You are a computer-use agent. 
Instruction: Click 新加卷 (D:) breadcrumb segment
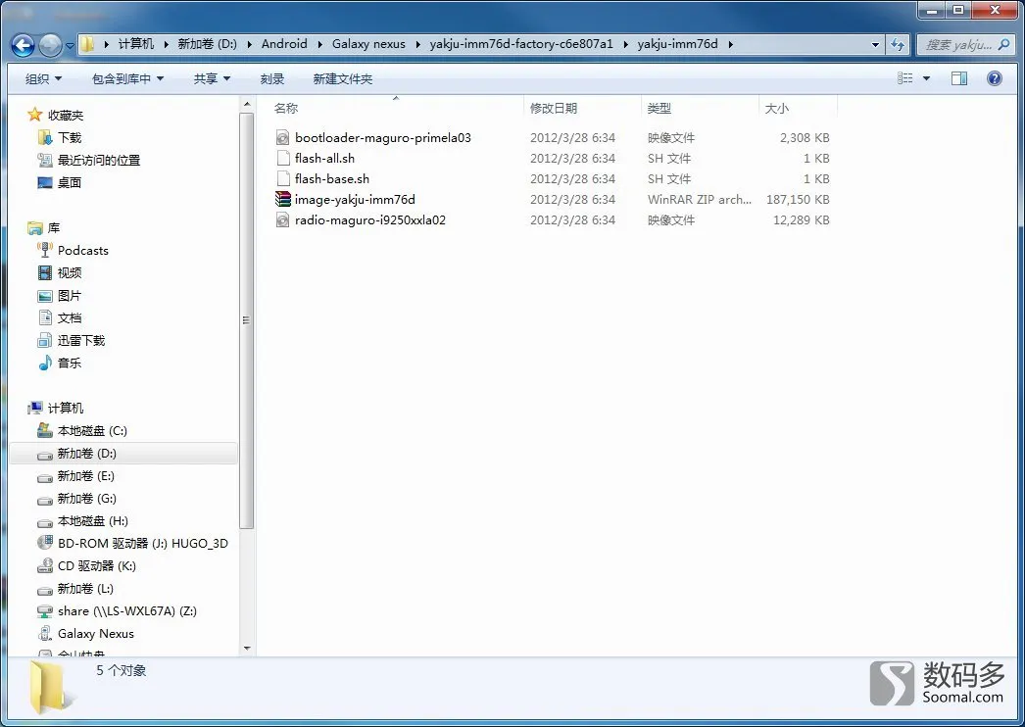click(x=207, y=44)
